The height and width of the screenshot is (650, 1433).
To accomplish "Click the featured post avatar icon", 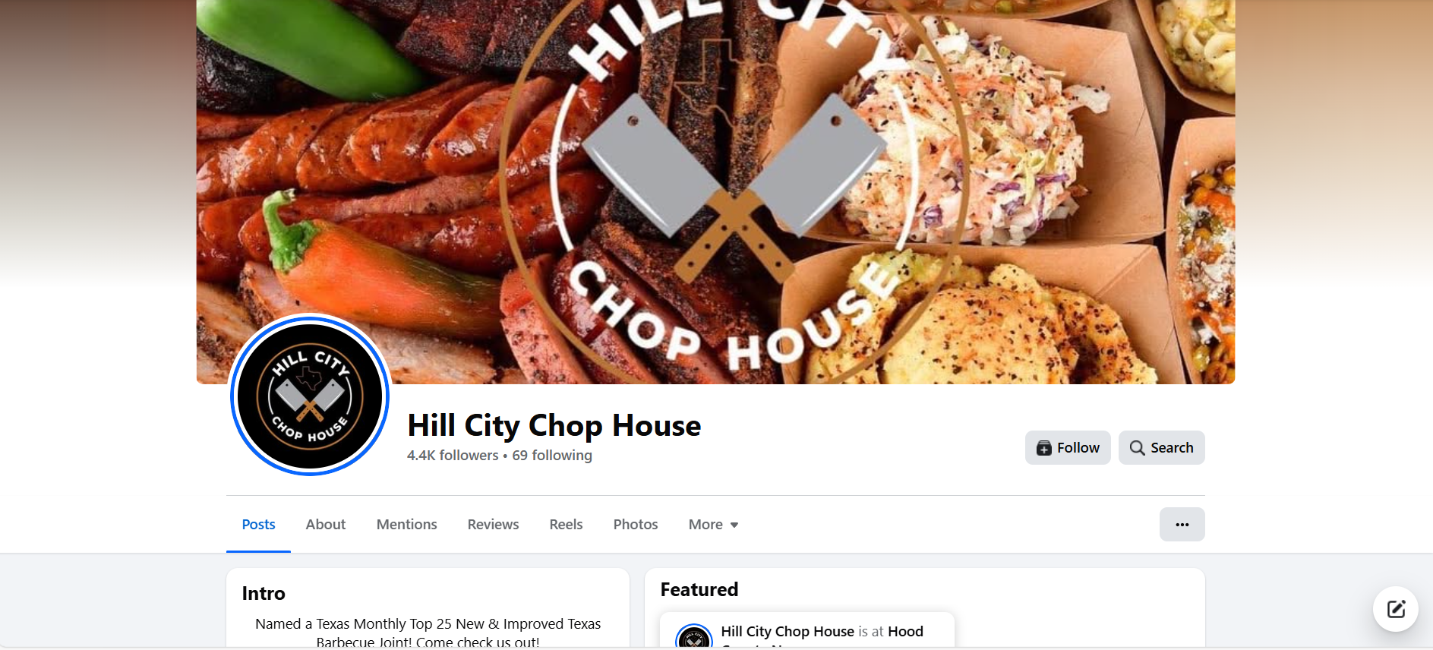I will [x=694, y=636].
